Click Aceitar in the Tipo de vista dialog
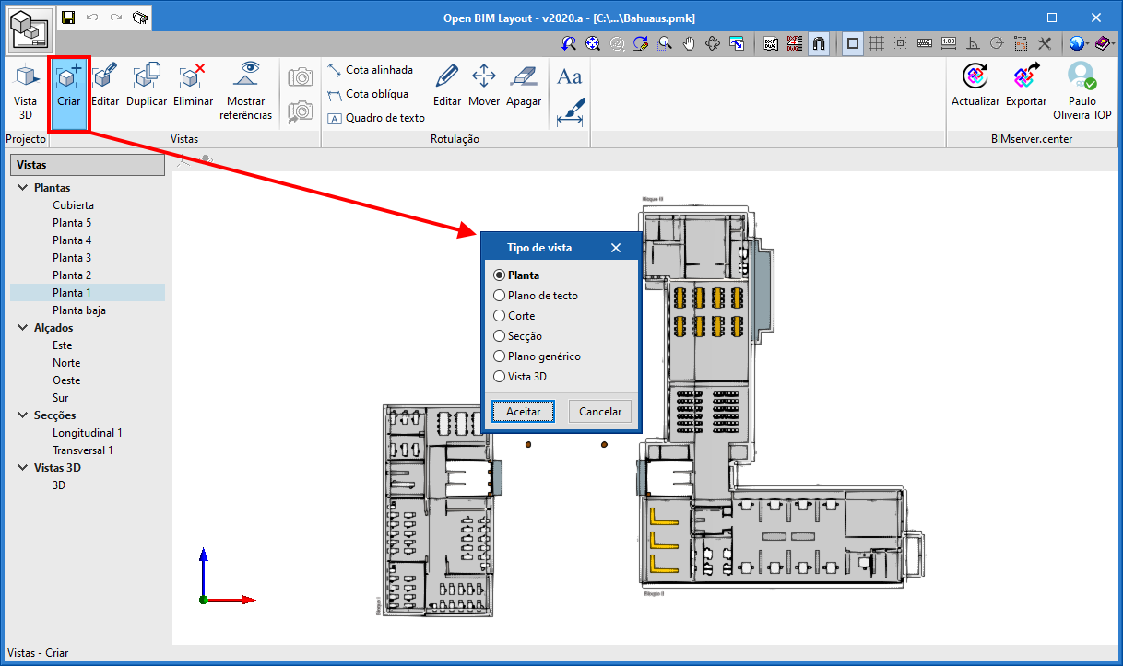 click(x=523, y=411)
